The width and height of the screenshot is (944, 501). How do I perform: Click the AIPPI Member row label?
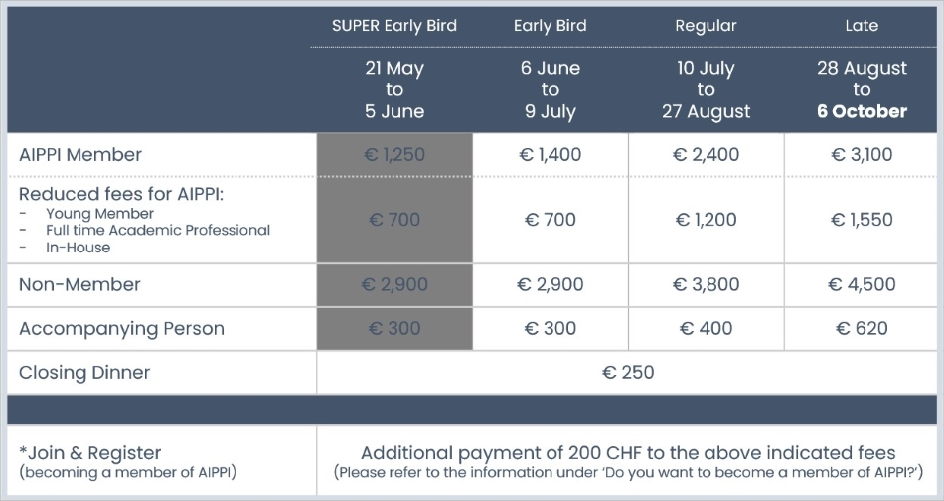[80, 155]
